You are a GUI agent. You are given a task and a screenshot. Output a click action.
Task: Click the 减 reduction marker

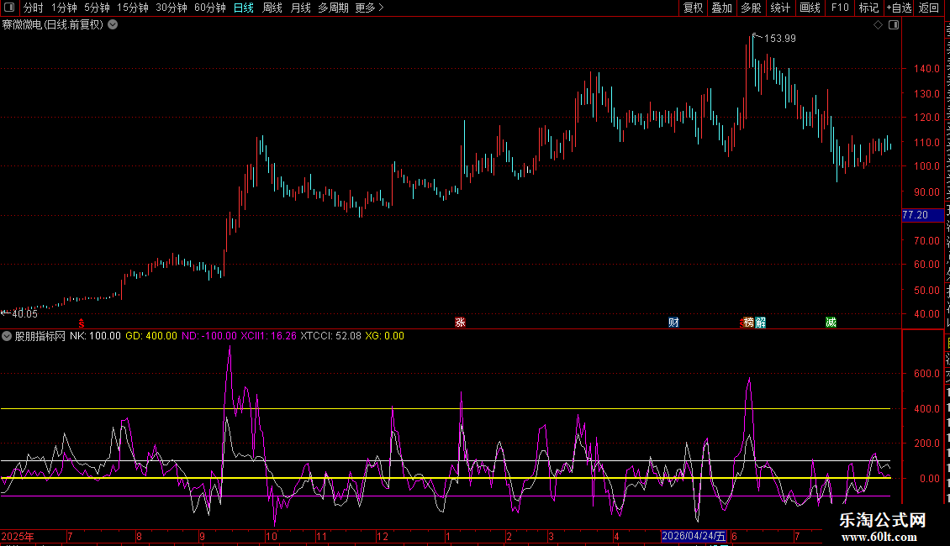831,323
